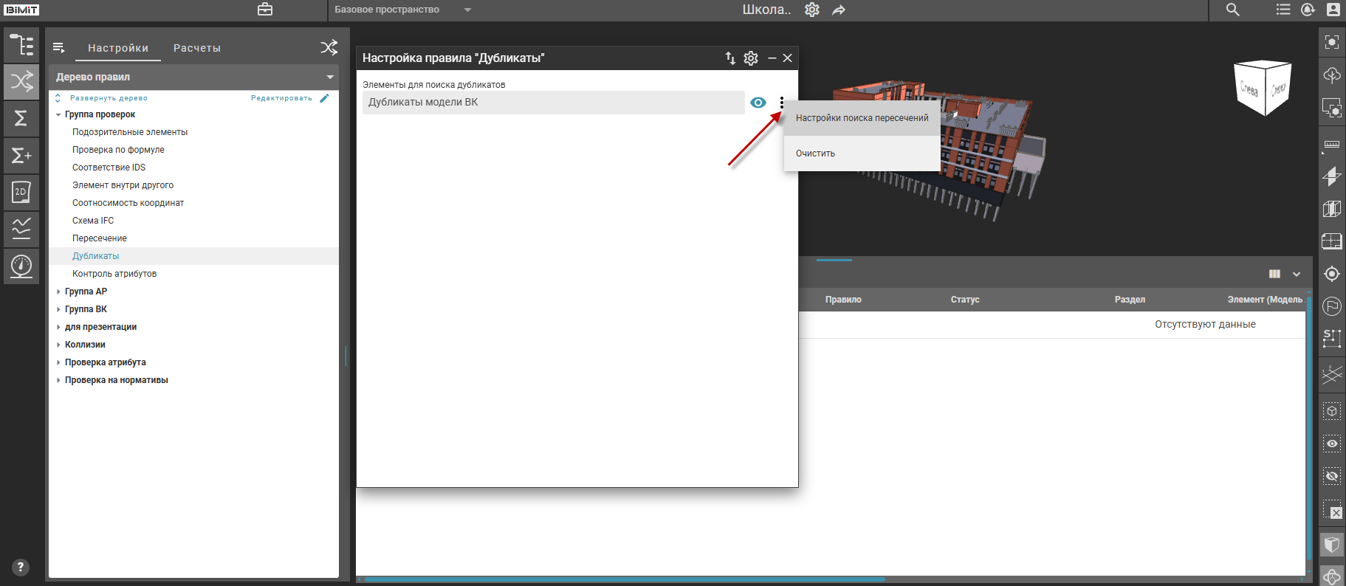Open the model tree icon in left sidebar

(x=21, y=45)
